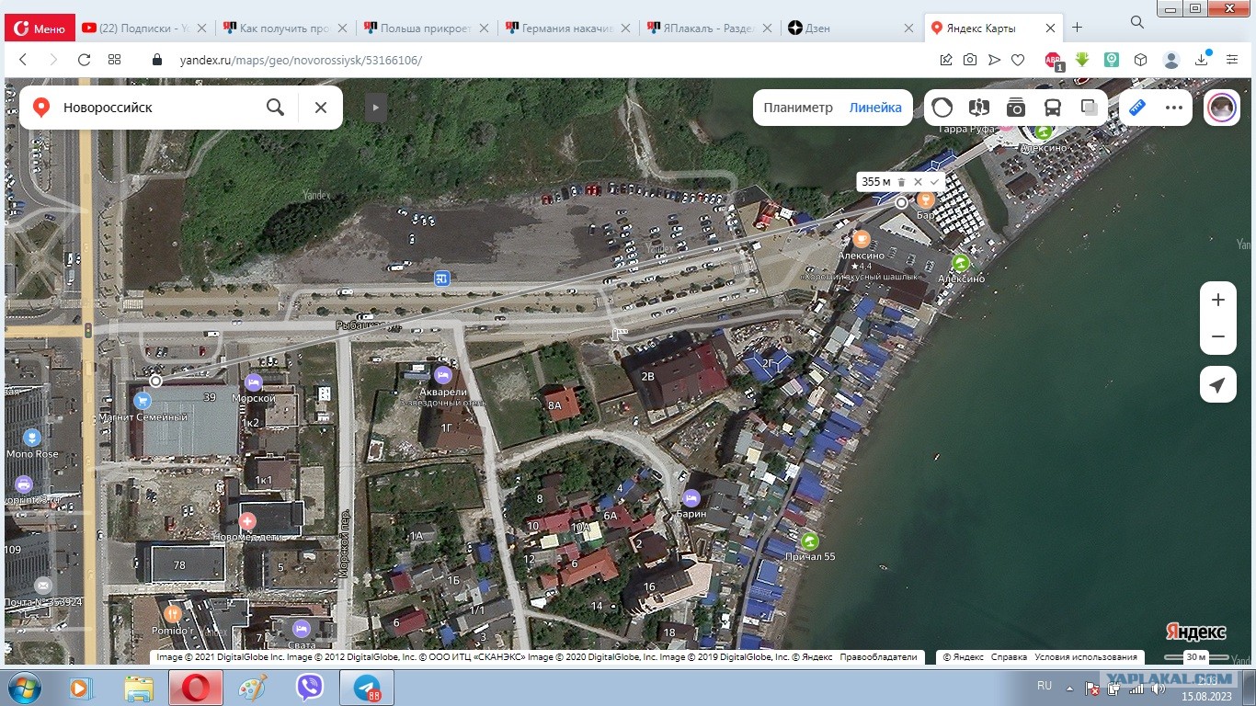Toggle the photos camera layer icon
This screenshot has height=706, width=1256.
point(1016,108)
